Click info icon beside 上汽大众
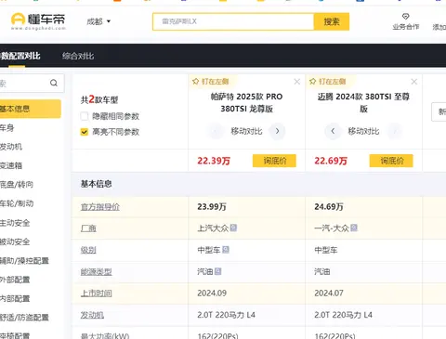This screenshot has height=339, width=446. (x=233, y=228)
